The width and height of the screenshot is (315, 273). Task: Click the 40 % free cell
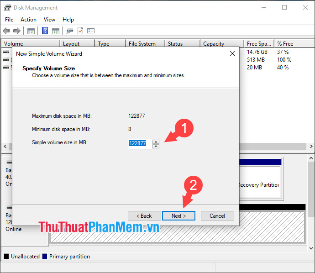point(283,68)
